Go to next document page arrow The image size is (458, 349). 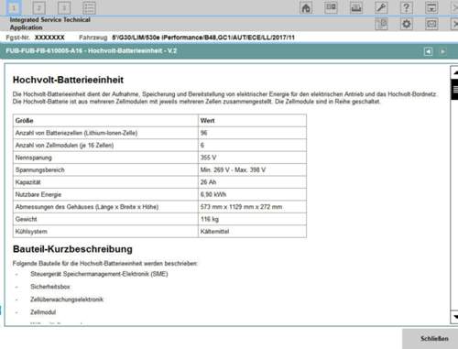coord(442,51)
